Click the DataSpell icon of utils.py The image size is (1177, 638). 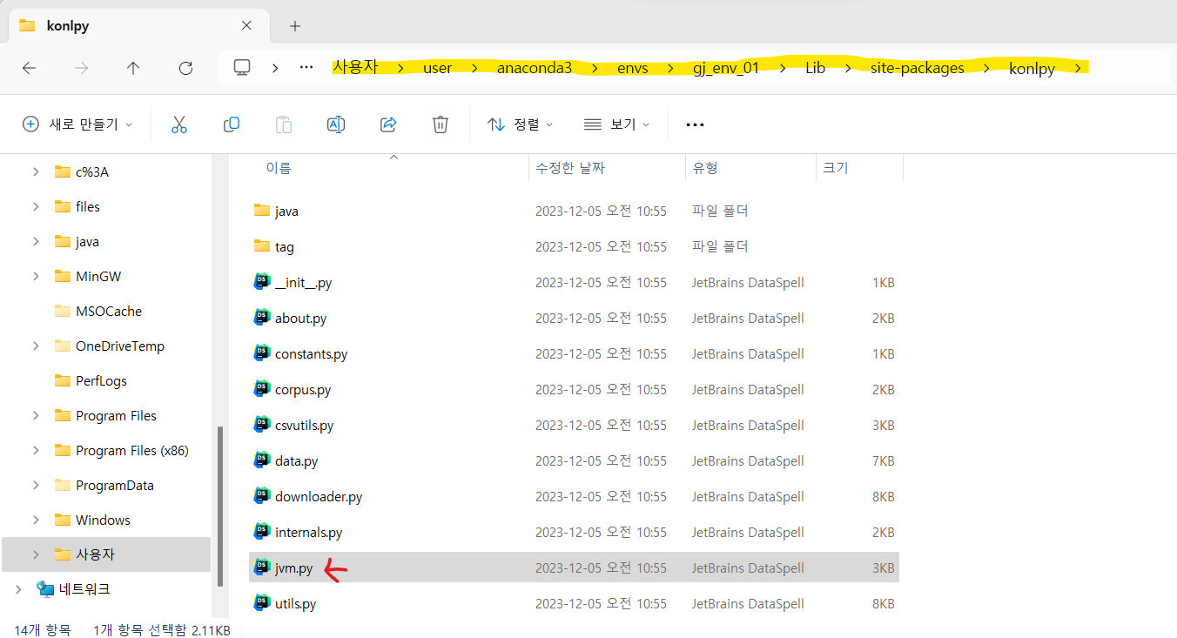[262, 603]
